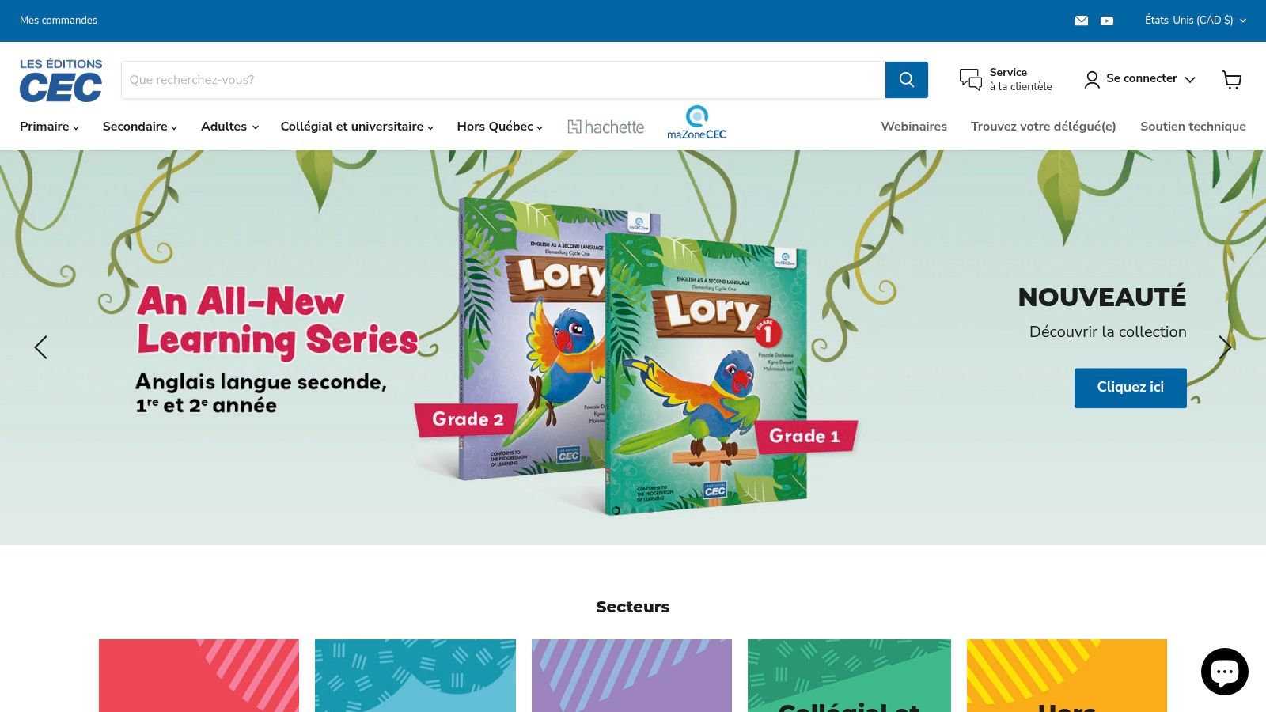Go to the previous slide arrow
The image size is (1266, 712).
pos(40,347)
